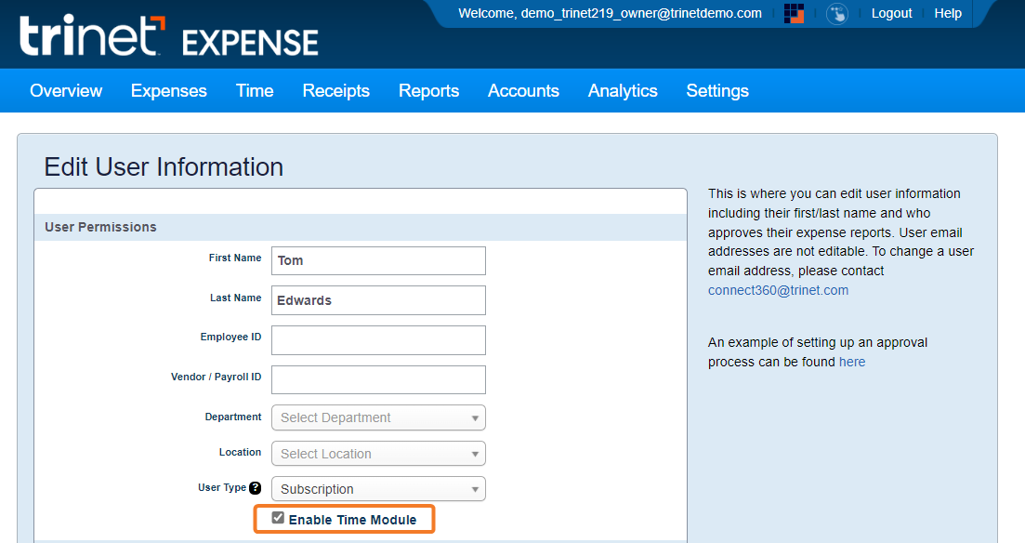
Task: Open the Help link
Action: pyautogui.click(x=948, y=13)
